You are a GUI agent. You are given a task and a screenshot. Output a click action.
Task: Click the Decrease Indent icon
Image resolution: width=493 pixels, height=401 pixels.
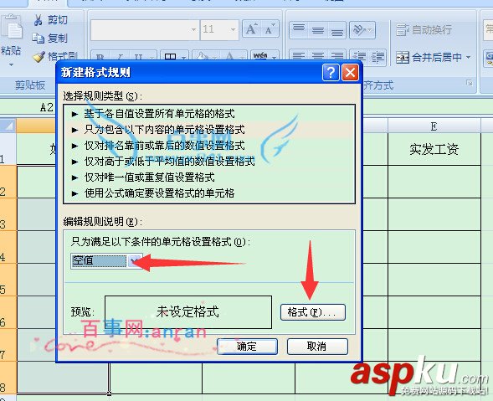point(359,57)
